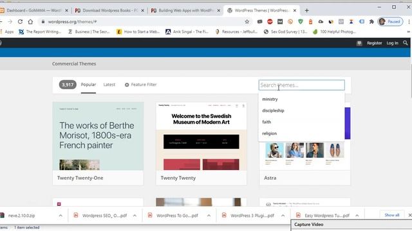Click Register link in WordPress header
Viewport: 412px width, 231px height.
pos(375,43)
